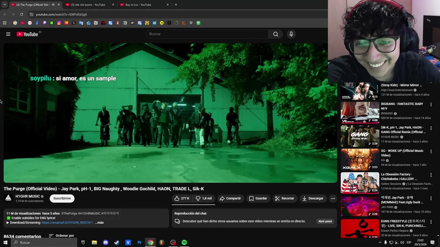Screen dimensions: 440x247
Task: Open options menu for GANG Official Remix
Action: 431,128
